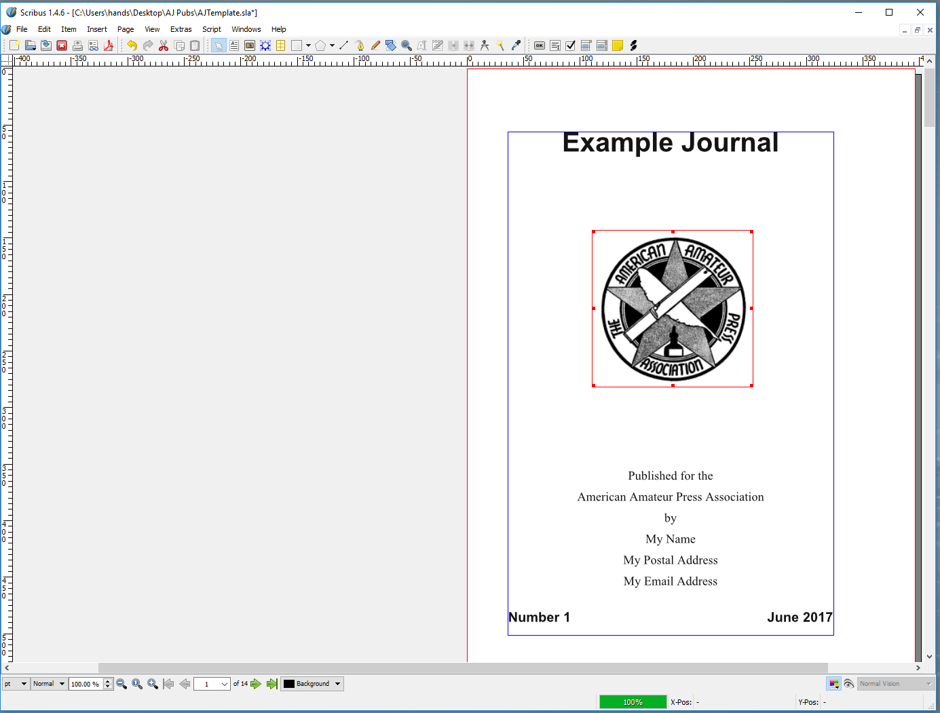Select the Freehand Line pencil tool
Viewport: 940px width, 713px height.
pyautogui.click(x=375, y=45)
